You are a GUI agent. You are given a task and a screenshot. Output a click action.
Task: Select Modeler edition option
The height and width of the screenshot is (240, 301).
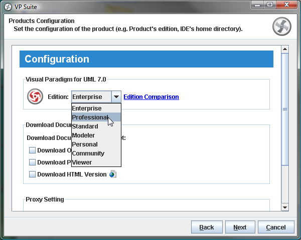tap(96, 135)
